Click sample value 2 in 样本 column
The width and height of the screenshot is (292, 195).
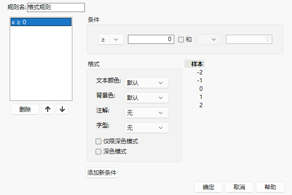coord(201,105)
